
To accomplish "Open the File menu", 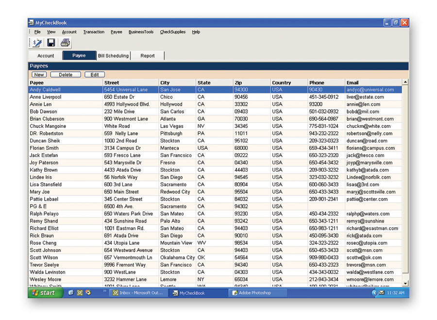I will [37, 32].
